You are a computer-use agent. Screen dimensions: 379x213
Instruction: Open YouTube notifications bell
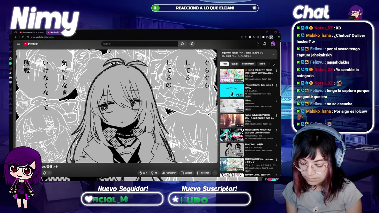[x=265, y=44]
